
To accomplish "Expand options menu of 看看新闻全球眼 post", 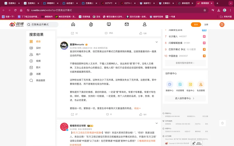I will coord(156,123).
